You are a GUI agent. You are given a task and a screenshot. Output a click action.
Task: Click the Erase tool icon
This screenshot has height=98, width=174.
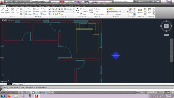click(49, 9)
